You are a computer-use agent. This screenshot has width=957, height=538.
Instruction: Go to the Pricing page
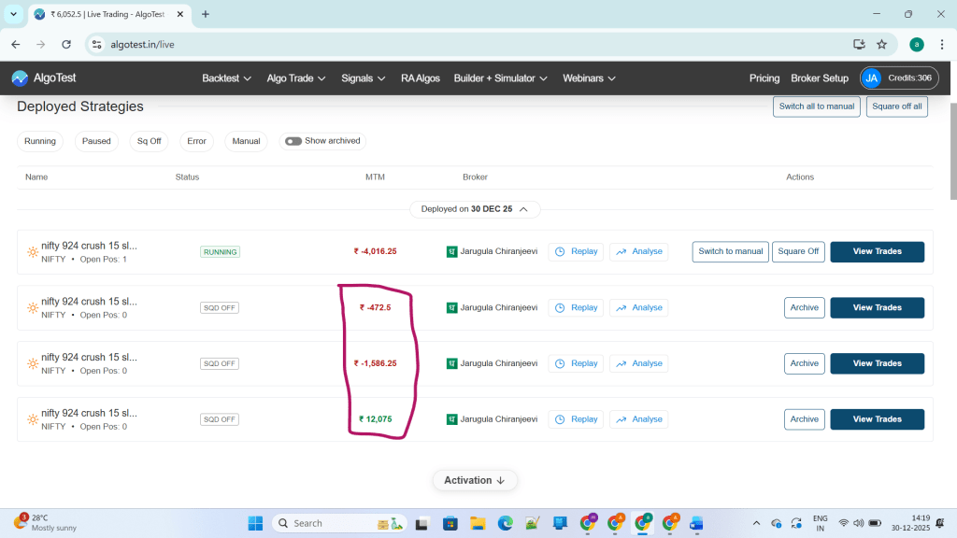[x=764, y=78]
